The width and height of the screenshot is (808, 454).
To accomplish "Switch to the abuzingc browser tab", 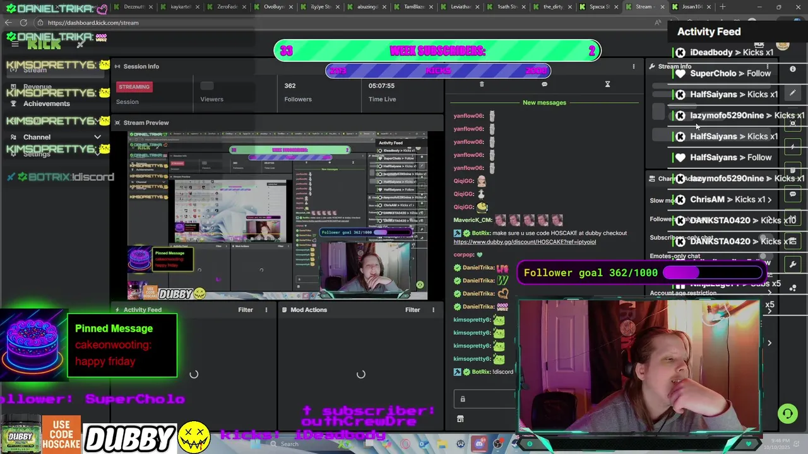I will (x=367, y=7).
